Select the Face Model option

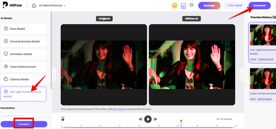coord(24,29)
